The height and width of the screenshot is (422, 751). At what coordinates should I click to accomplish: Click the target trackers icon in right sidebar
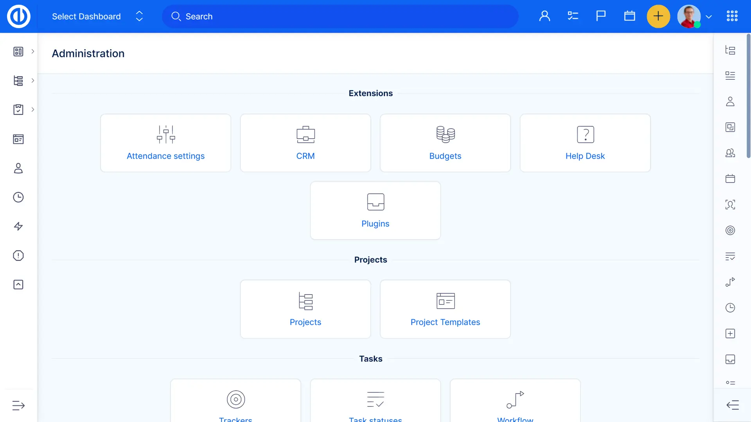pyautogui.click(x=730, y=231)
